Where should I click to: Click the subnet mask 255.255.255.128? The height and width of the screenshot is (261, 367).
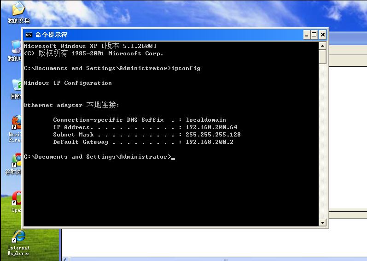click(x=213, y=135)
